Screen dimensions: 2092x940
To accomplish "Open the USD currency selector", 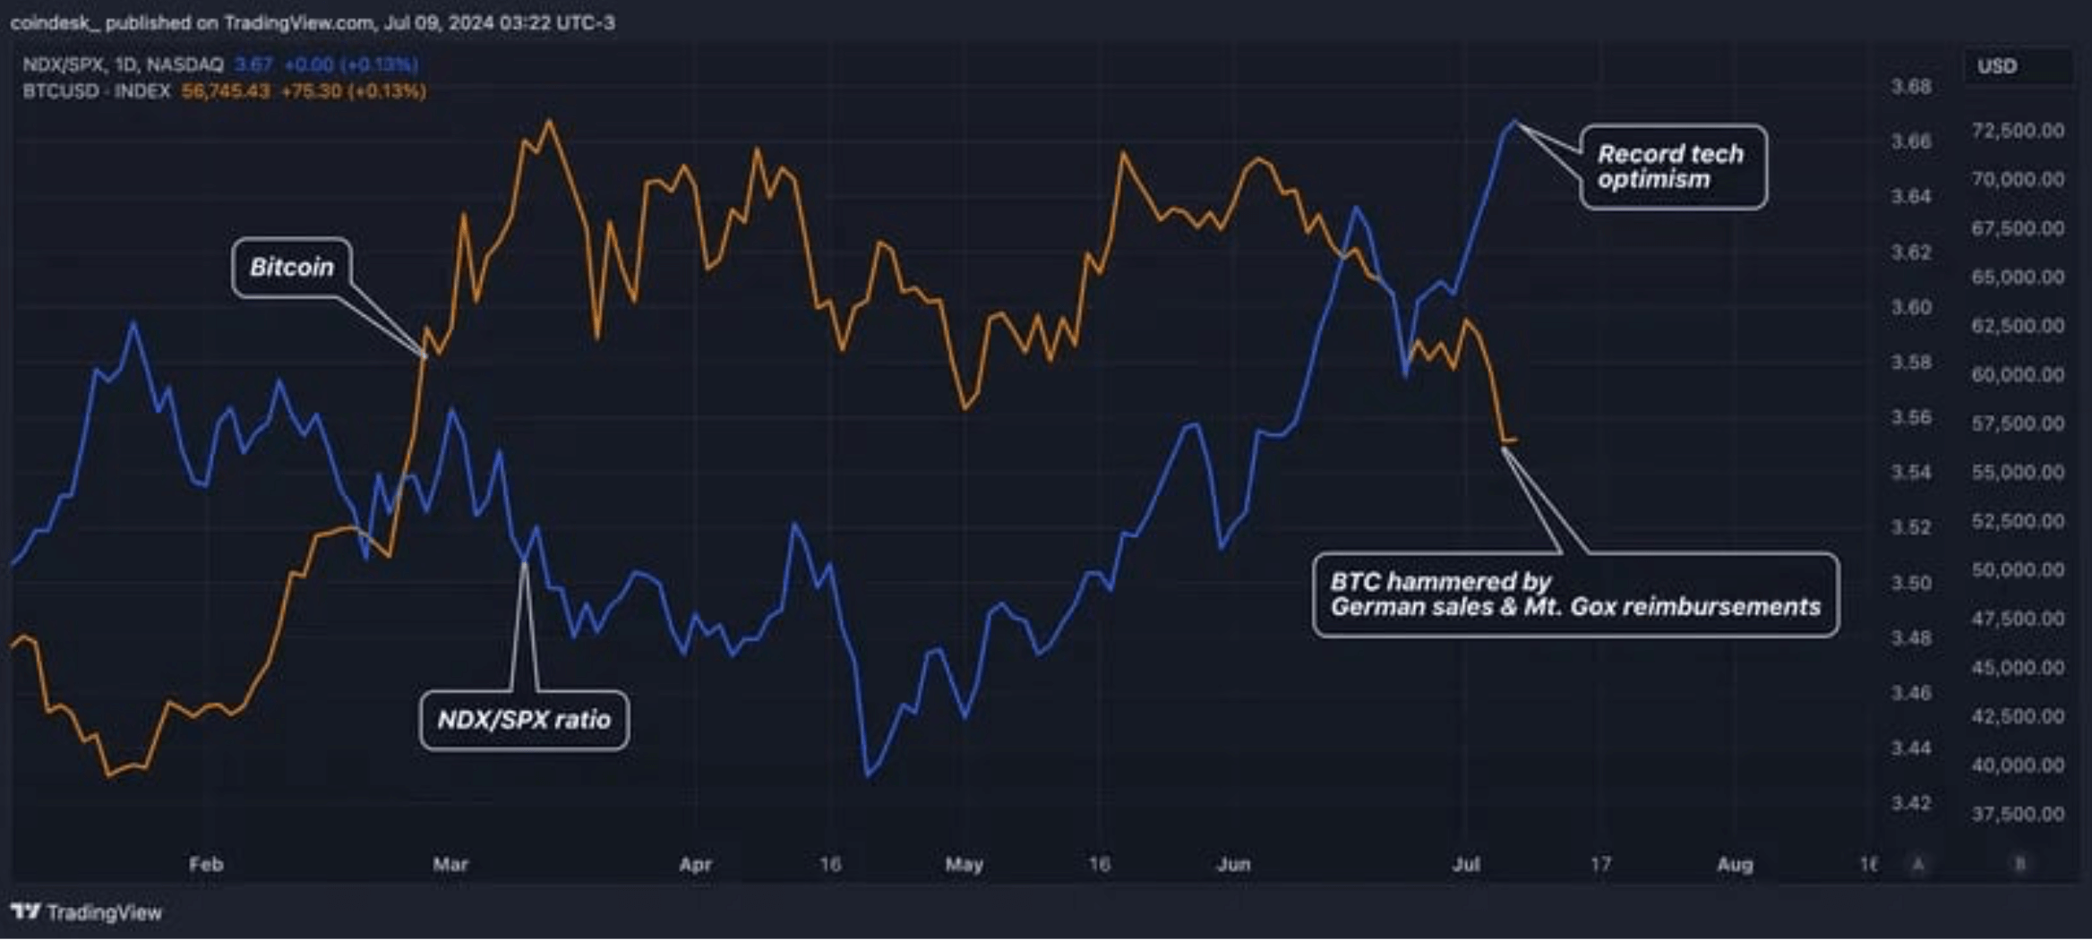I will [2018, 66].
